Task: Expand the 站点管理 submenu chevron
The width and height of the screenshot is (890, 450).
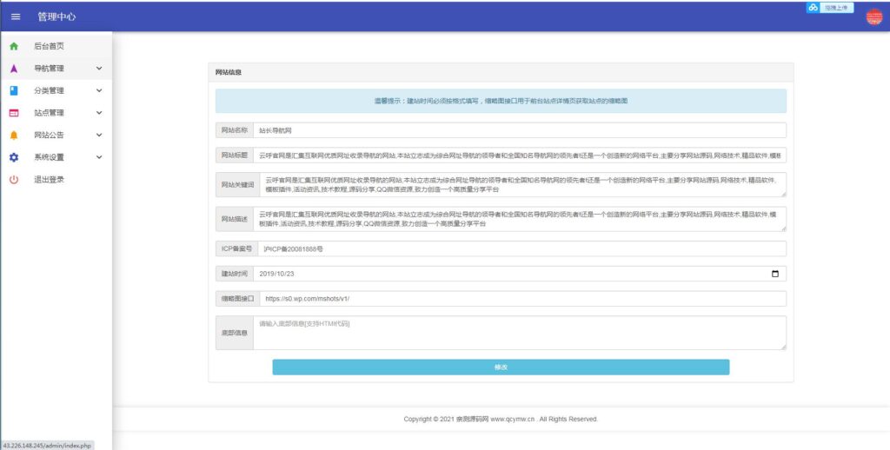Action: tap(99, 113)
